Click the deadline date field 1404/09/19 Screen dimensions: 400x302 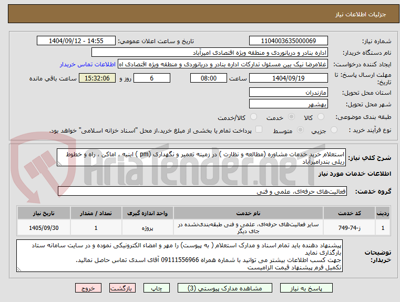pyautogui.click(x=288, y=78)
